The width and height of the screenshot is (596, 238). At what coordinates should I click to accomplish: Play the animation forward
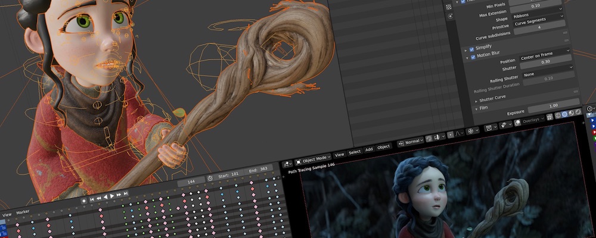point(112,196)
